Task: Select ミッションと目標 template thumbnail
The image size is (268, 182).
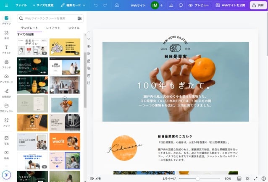Action: (x=32, y=142)
